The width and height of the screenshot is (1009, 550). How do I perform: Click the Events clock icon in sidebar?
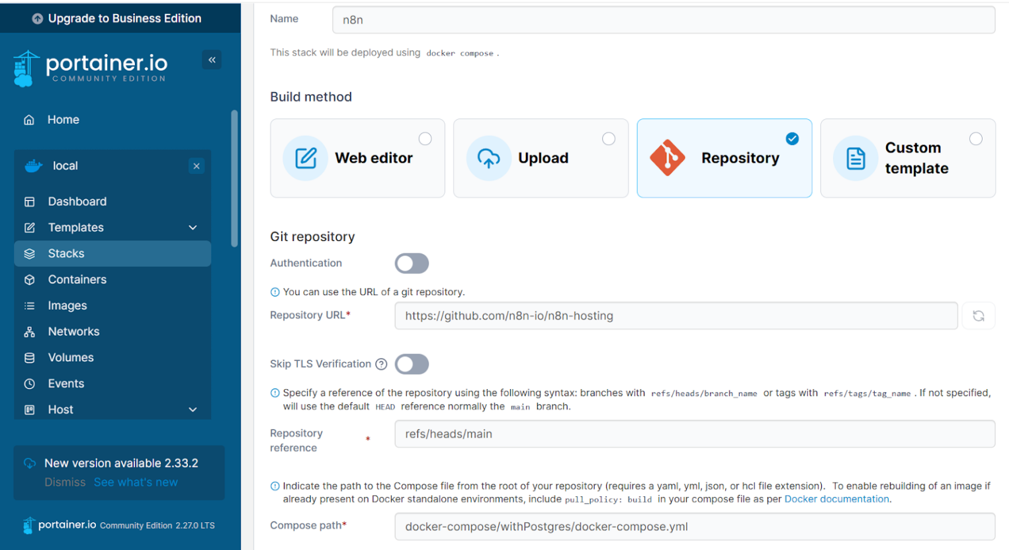pos(30,384)
